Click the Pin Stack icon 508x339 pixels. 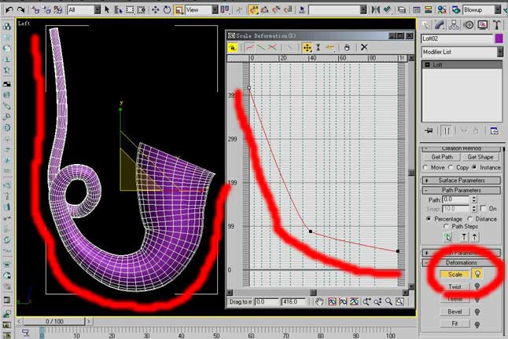point(429,131)
